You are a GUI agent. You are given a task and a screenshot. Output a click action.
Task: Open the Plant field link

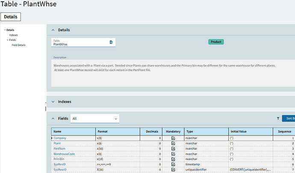(57, 143)
